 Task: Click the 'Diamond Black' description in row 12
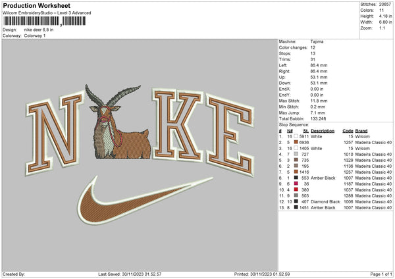(325, 202)
